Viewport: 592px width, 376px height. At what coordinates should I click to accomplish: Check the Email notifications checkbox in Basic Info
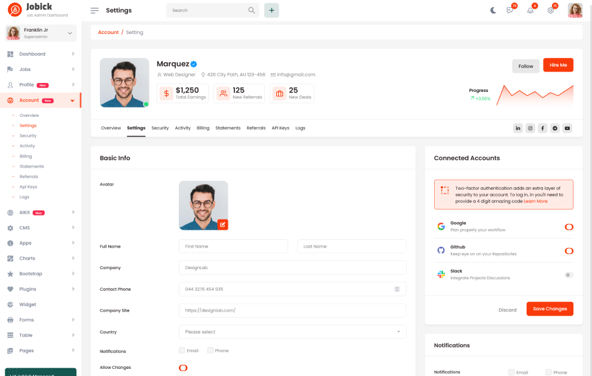coord(182,350)
